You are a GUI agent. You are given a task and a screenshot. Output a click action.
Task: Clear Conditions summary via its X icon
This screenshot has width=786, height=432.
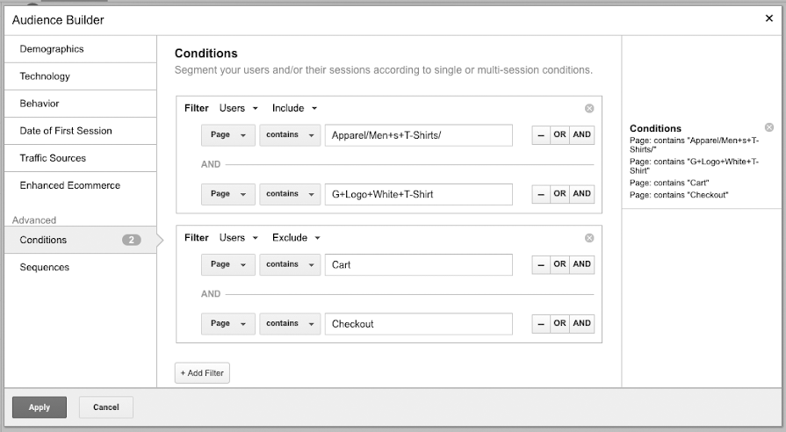point(769,127)
